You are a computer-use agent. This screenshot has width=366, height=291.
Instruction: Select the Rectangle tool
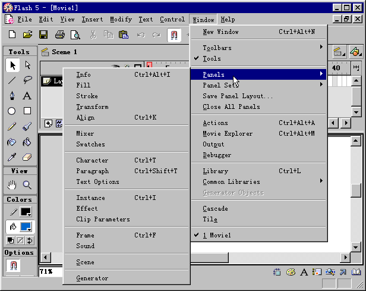coord(27,111)
